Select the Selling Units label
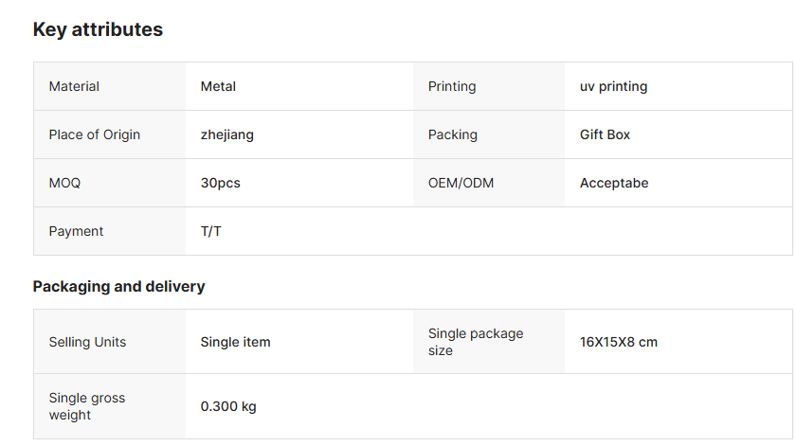This screenshot has width=796, height=446. pyautogui.click(x=87, y=342)
